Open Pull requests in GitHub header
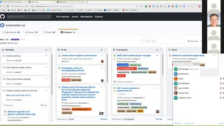Viewport: 224px width, 126px height. point(63,17)
